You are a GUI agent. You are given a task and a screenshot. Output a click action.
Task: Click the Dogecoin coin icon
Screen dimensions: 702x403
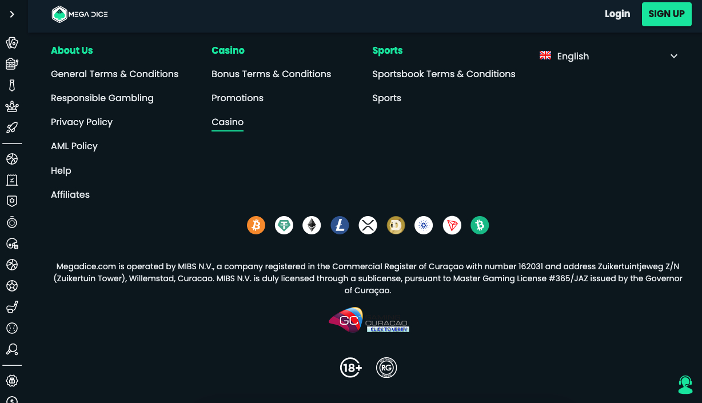(x=396, y=225)
